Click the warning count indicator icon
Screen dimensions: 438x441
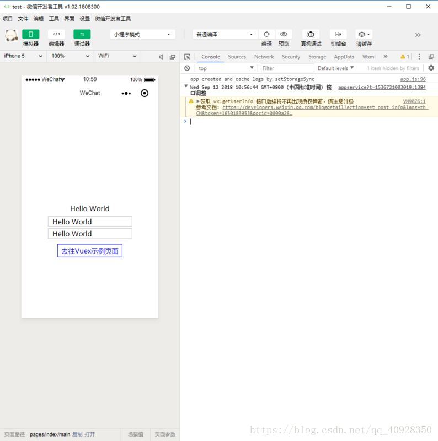pyautogui.click(x=405, y=57)
